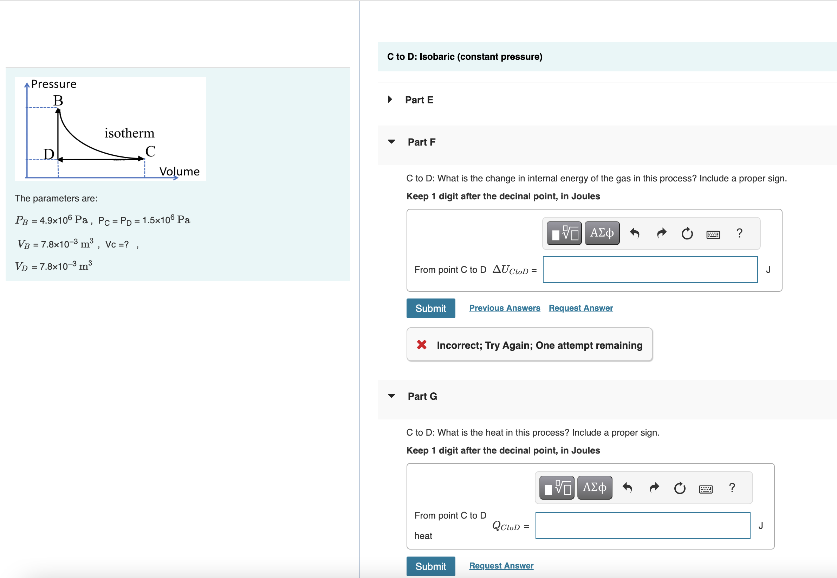Viewport: 837px width, 578px height.
Task: Submit the Part F answer
Action: click(x=430, y=308)
